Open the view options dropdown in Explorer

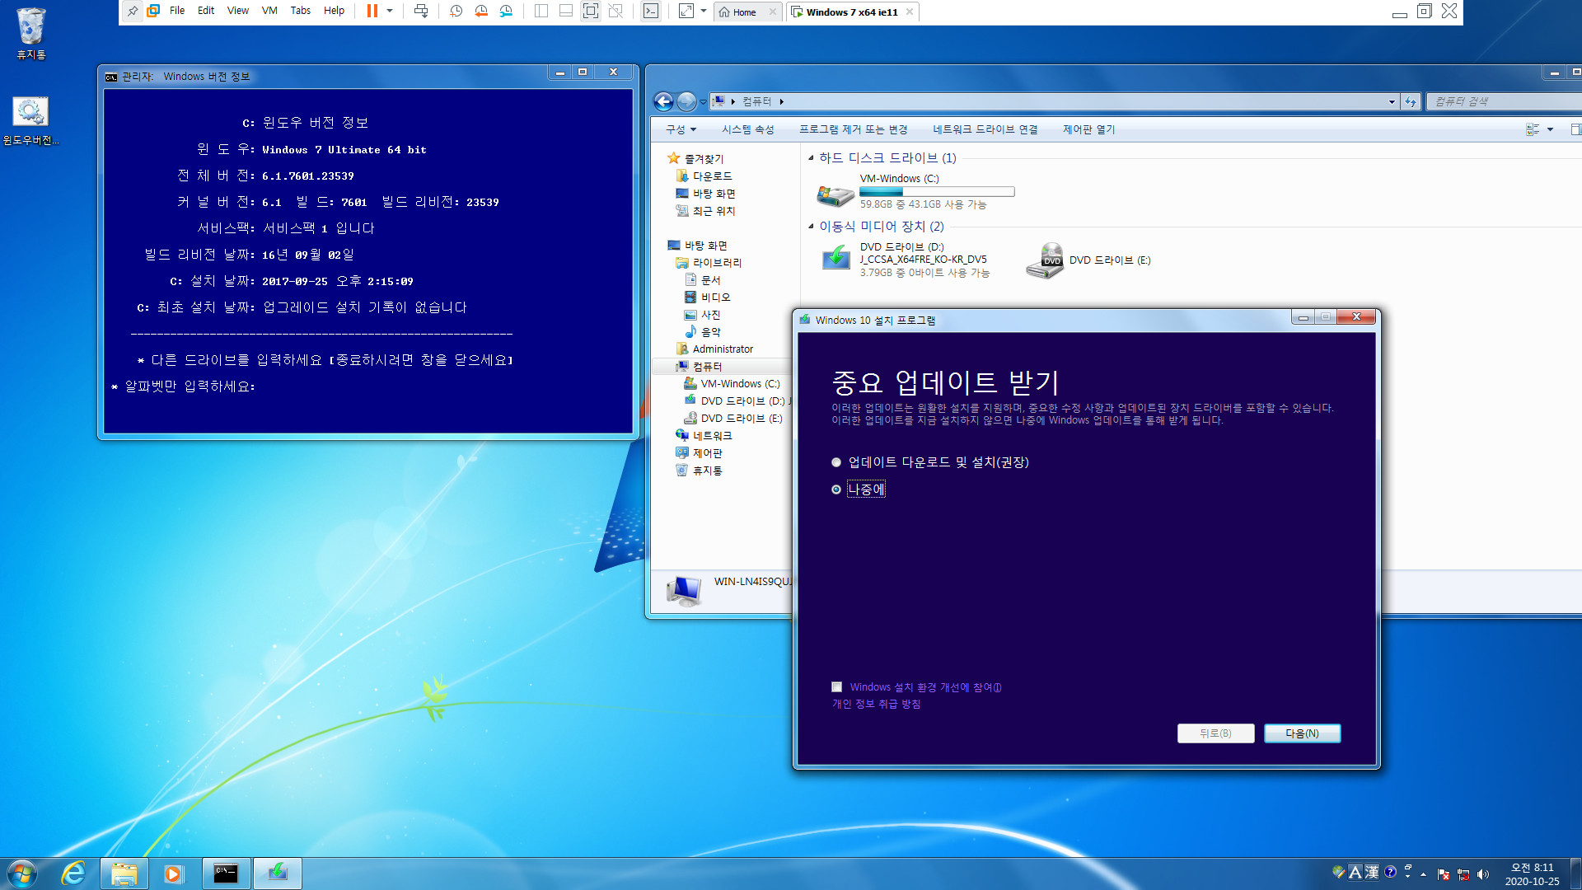pyautogui.click(x=1550, y=129)
